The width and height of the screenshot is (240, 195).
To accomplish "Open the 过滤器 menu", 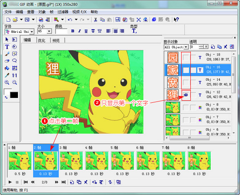I will coord(63,12).
